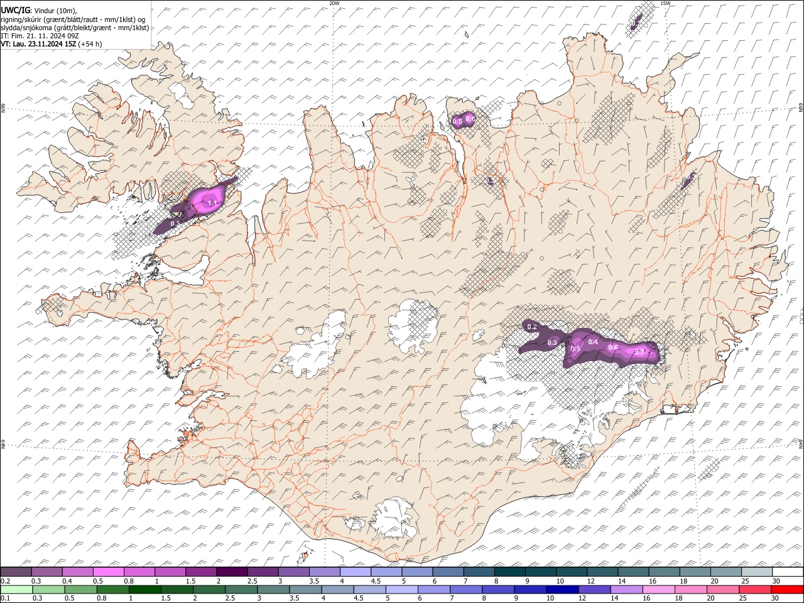Select the light gray 25 swatch in upper row

click(x=757, y=572)
